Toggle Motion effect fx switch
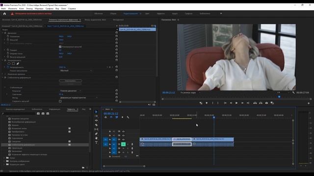This screenshot has width=314, height=176. pos(5,33)
